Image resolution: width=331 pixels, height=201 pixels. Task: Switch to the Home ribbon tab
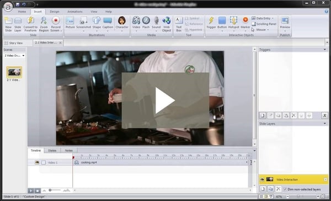coord(22,12)
